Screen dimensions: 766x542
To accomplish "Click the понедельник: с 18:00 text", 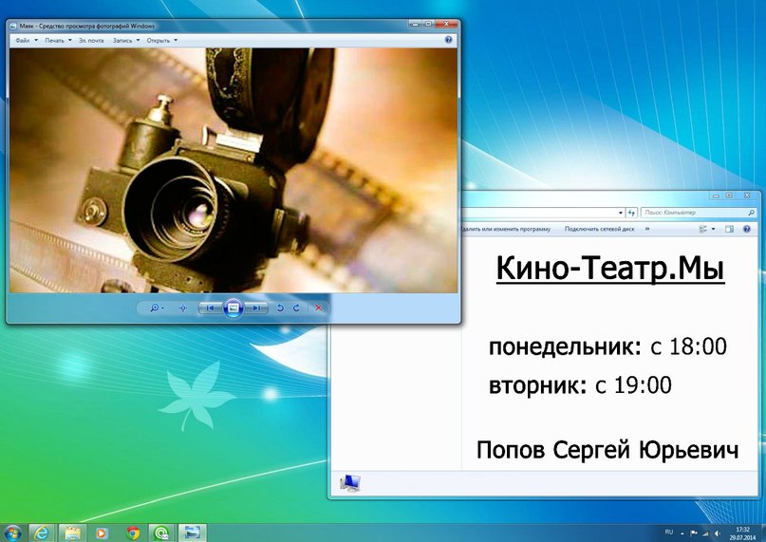I will pyautogui.click(x=607, y=346).
